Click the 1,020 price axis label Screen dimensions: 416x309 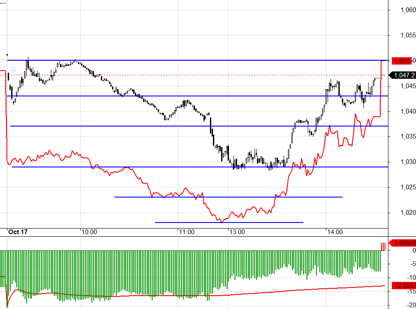(402, 213)
